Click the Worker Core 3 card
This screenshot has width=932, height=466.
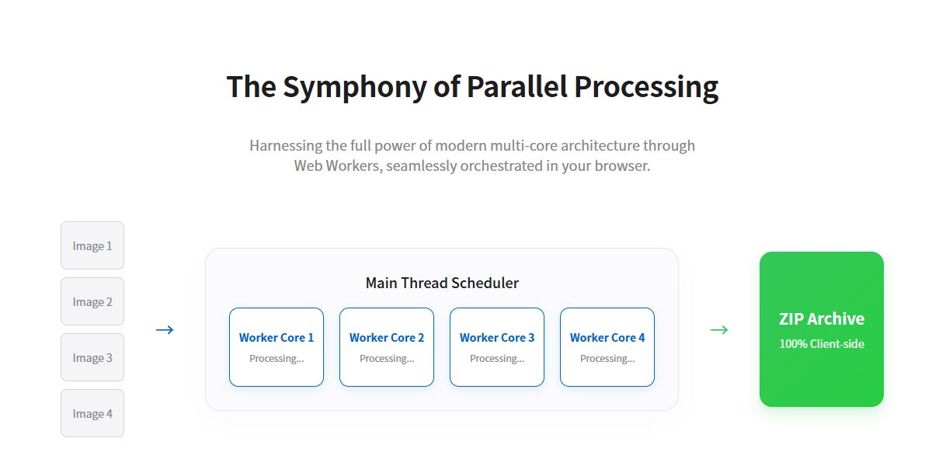(497, 347)
